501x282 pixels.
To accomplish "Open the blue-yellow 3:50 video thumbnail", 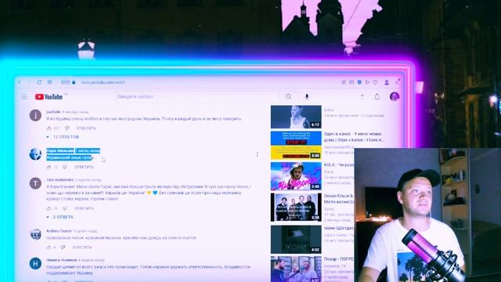I will click(x=296, y=146).
